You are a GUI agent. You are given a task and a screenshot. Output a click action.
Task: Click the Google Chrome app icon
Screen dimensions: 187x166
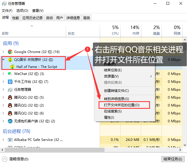(10, 52)
